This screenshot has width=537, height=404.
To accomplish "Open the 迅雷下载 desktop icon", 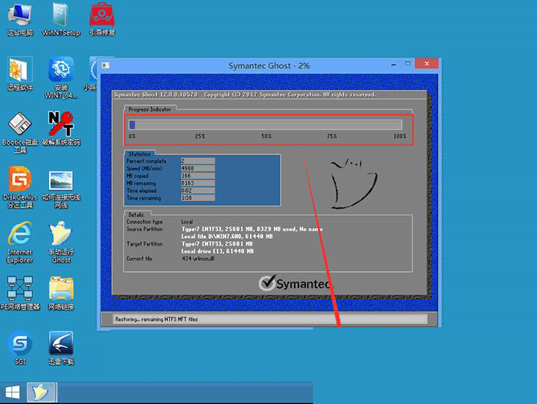I will (x=61, y=348).
